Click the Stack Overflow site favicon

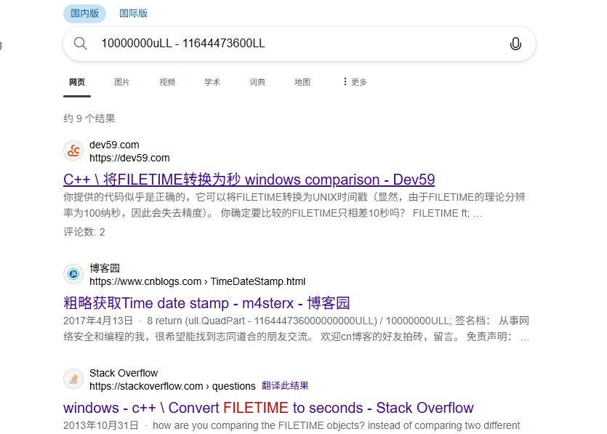tap(73, 379)
